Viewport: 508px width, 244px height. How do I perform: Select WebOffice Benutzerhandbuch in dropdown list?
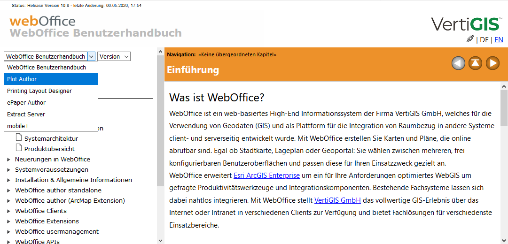pos(51,67)
